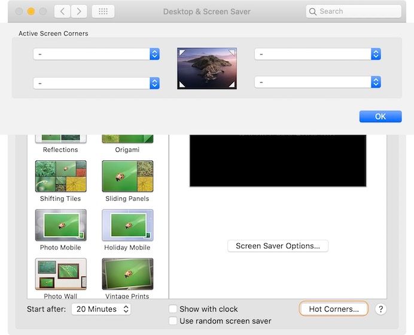414x335 pixels.
Task: Show all preferences grid icon
Action: click(103, 11)
